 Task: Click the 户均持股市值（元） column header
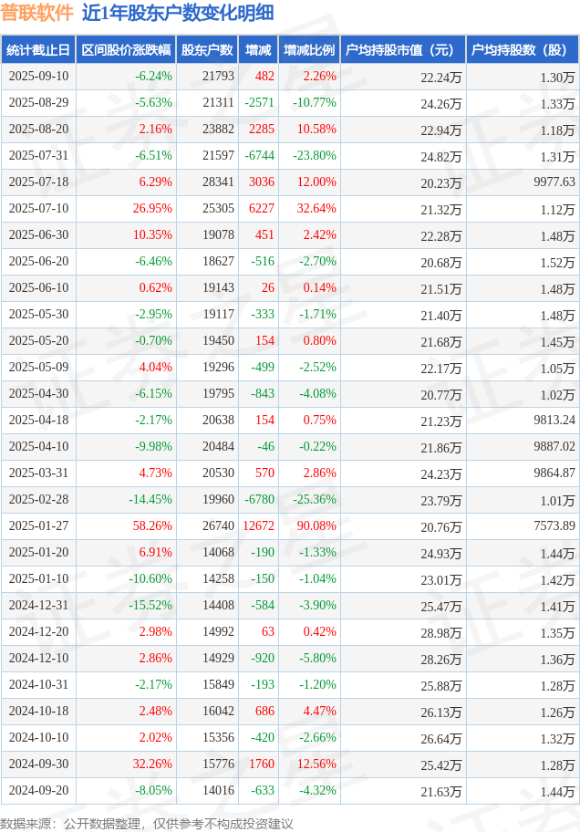(x=403, y=50)
